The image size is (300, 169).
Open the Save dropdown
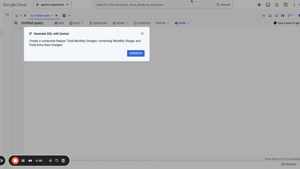pyautogui.click(x=76, y=23)
